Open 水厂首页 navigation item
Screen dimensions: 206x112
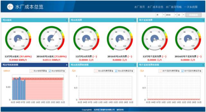[x=139, y=7]
